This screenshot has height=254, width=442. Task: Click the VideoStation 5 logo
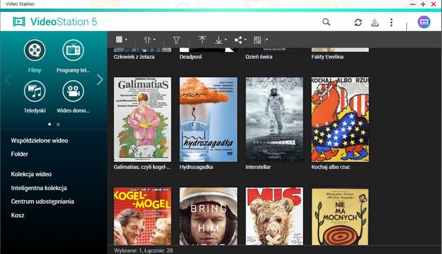(x=55, y=22)
